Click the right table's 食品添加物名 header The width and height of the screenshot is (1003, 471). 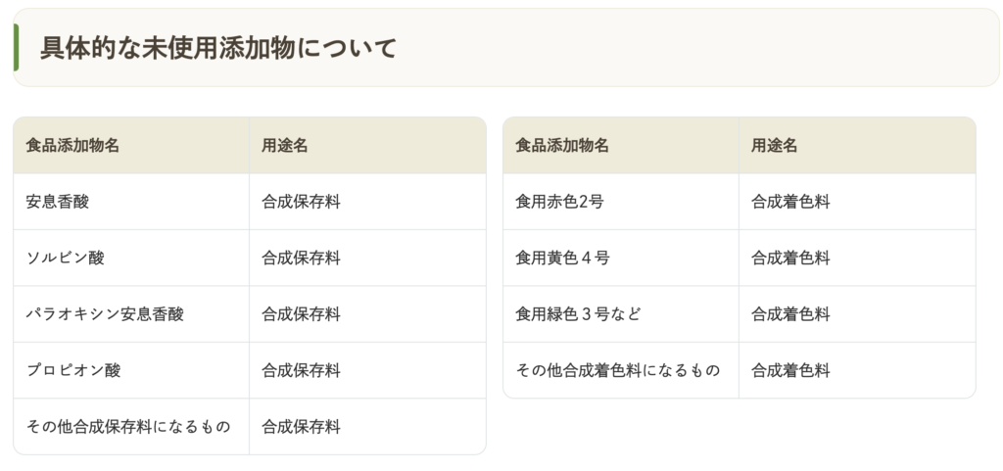tap(562, 146)
